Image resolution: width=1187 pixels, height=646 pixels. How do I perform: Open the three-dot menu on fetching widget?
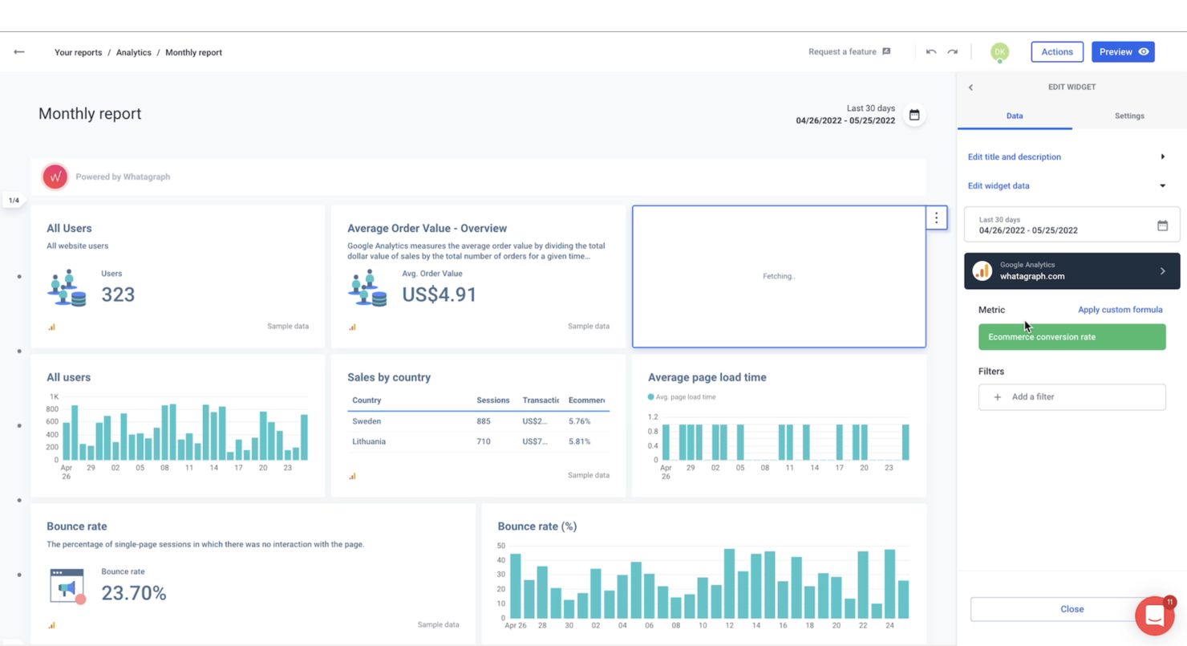pos(936,218)
